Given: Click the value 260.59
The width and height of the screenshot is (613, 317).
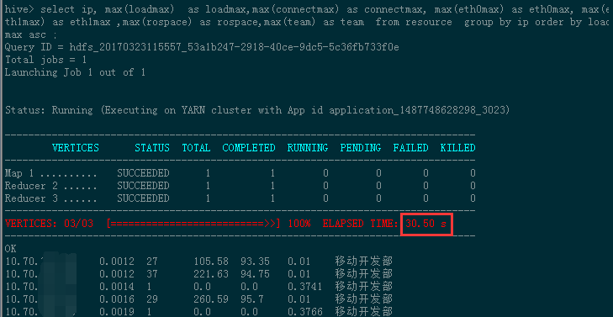Looking at the screenshot, I should [211, 299].
